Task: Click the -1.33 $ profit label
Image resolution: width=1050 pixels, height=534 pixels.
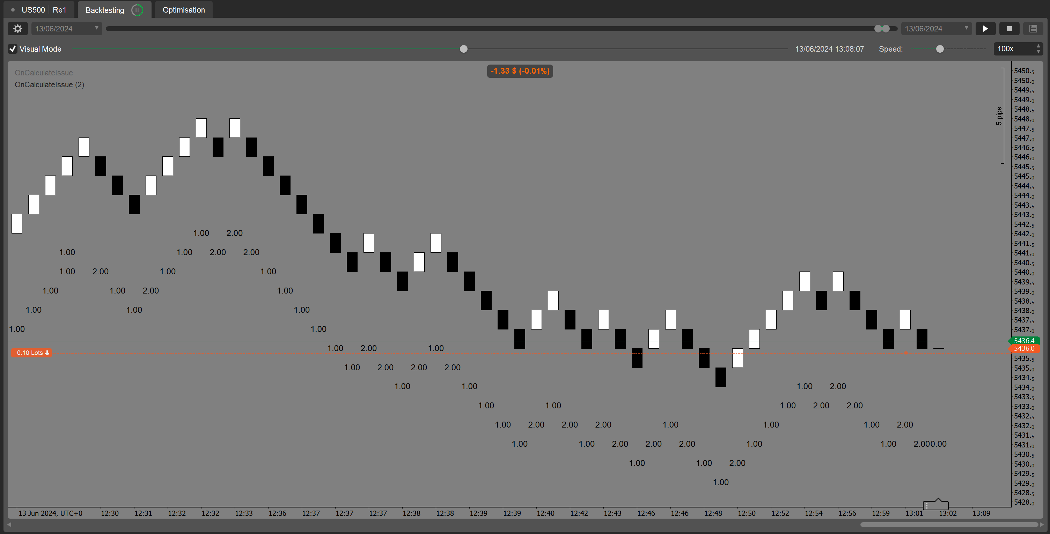Action: pyautogui.click(x=520, y=71)
